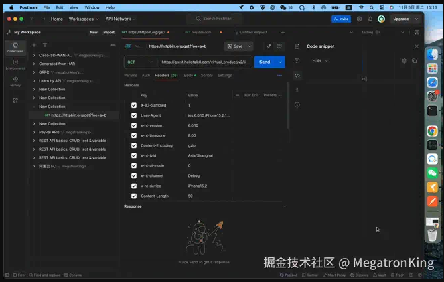Image resolution: width=444 pixels, height=282 pixels.
Task: Uncheck the Content-Encoding header
Action: 134,145
